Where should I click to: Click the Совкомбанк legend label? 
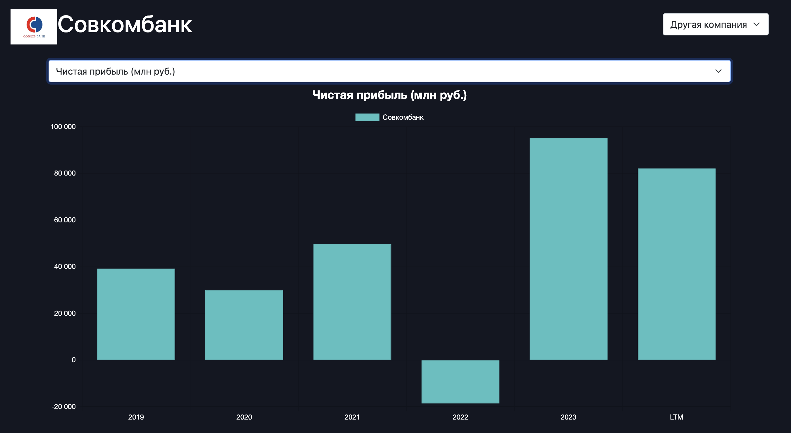[403, 117]
